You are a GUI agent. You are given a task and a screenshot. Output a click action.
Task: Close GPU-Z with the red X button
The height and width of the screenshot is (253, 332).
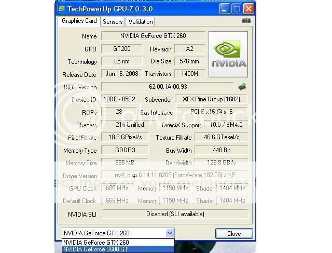[248, 9]
